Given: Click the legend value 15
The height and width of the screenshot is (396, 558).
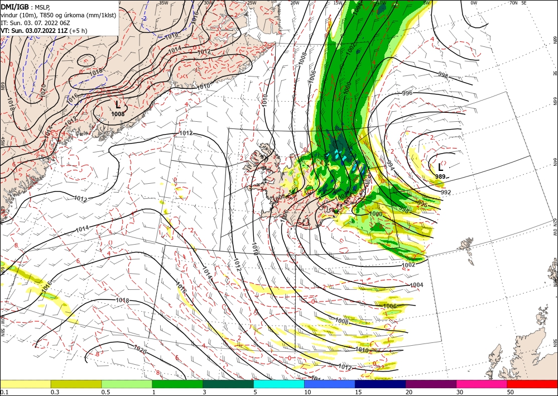Looking at the screenshot, I should [358, 392].
